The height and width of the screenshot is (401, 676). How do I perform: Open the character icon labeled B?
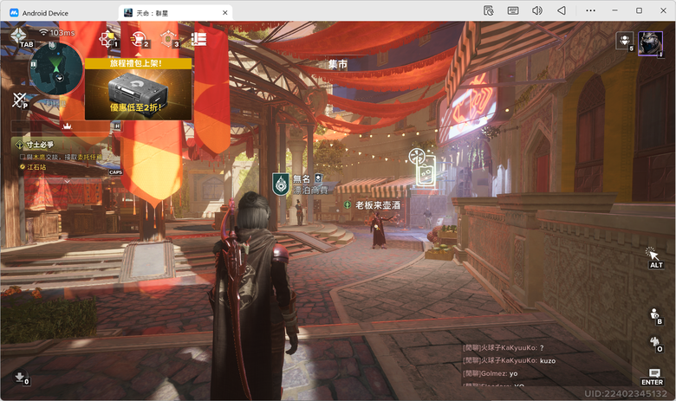[656, 316]
